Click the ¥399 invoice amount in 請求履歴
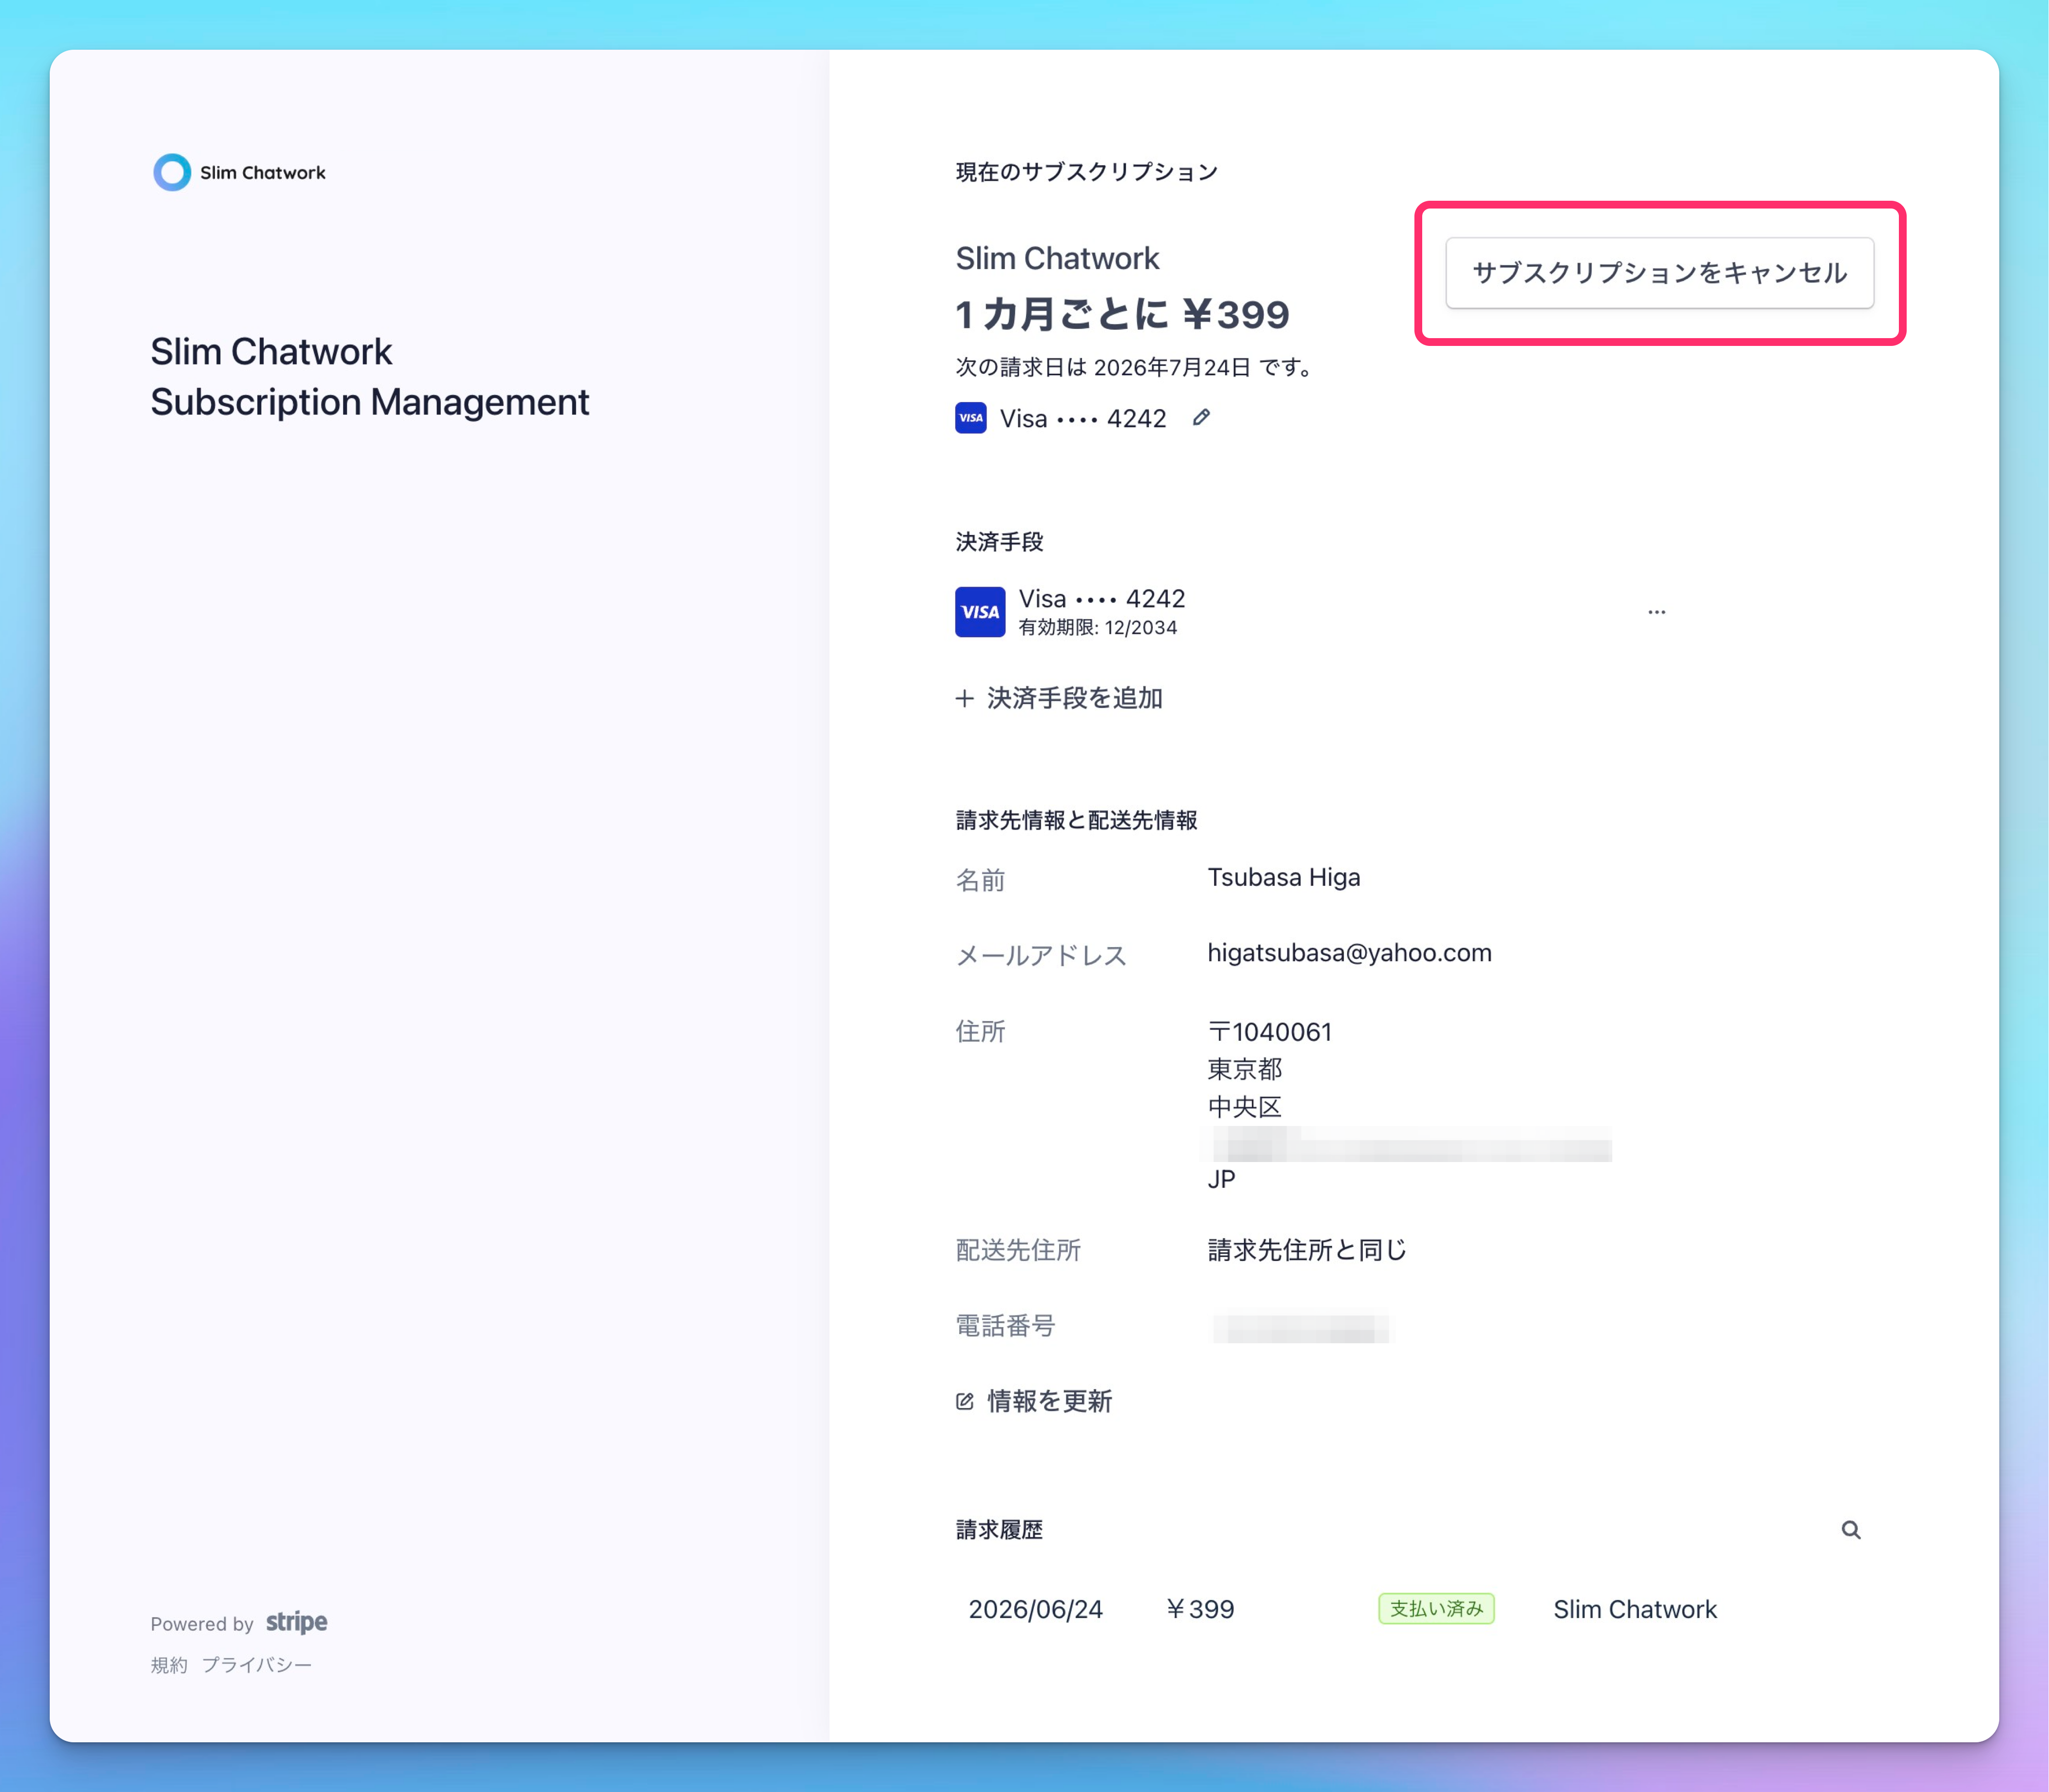 click(1199, 1609)
